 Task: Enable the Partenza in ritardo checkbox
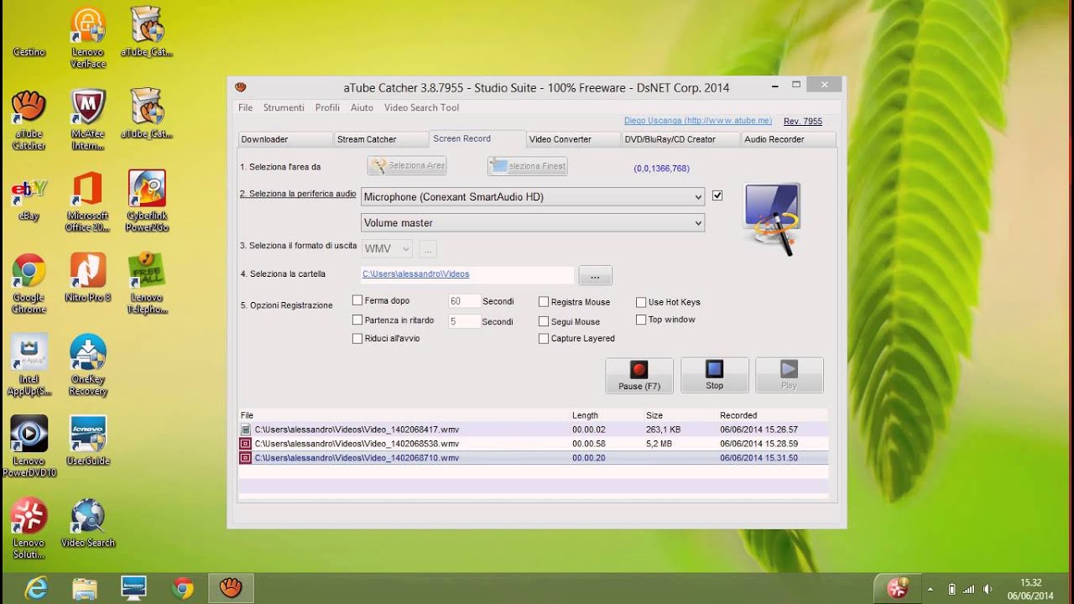357,320
